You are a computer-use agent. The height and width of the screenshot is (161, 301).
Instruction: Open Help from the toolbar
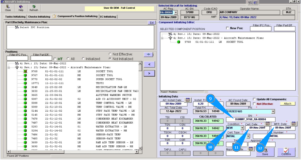pos(21,8)
